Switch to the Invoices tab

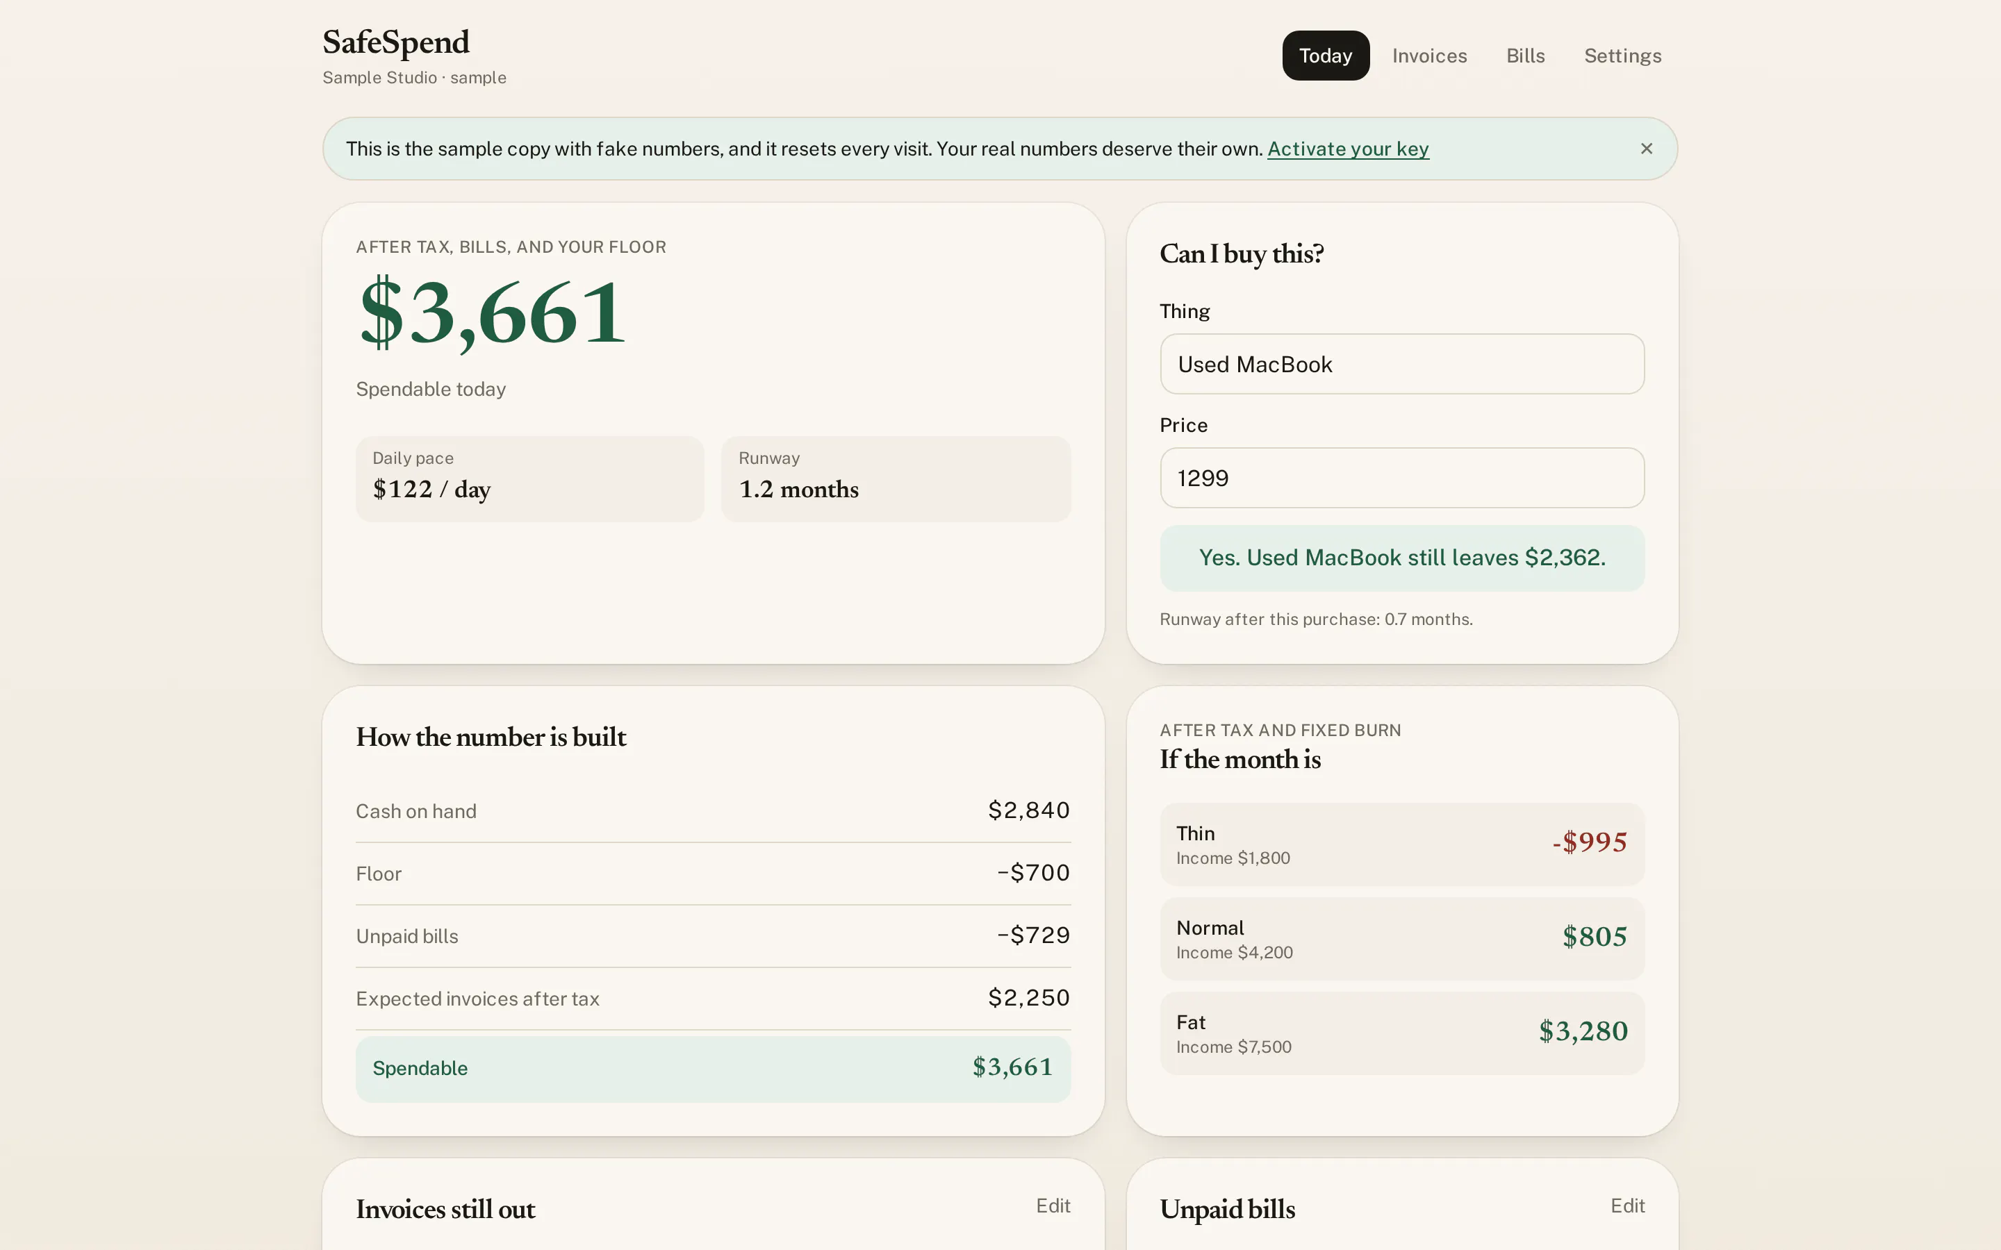pos(1428,56)
